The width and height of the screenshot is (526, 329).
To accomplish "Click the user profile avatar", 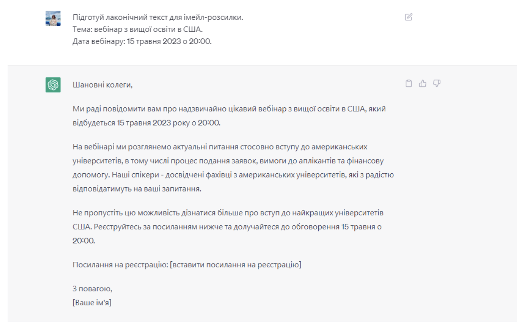I will [53, 19].
